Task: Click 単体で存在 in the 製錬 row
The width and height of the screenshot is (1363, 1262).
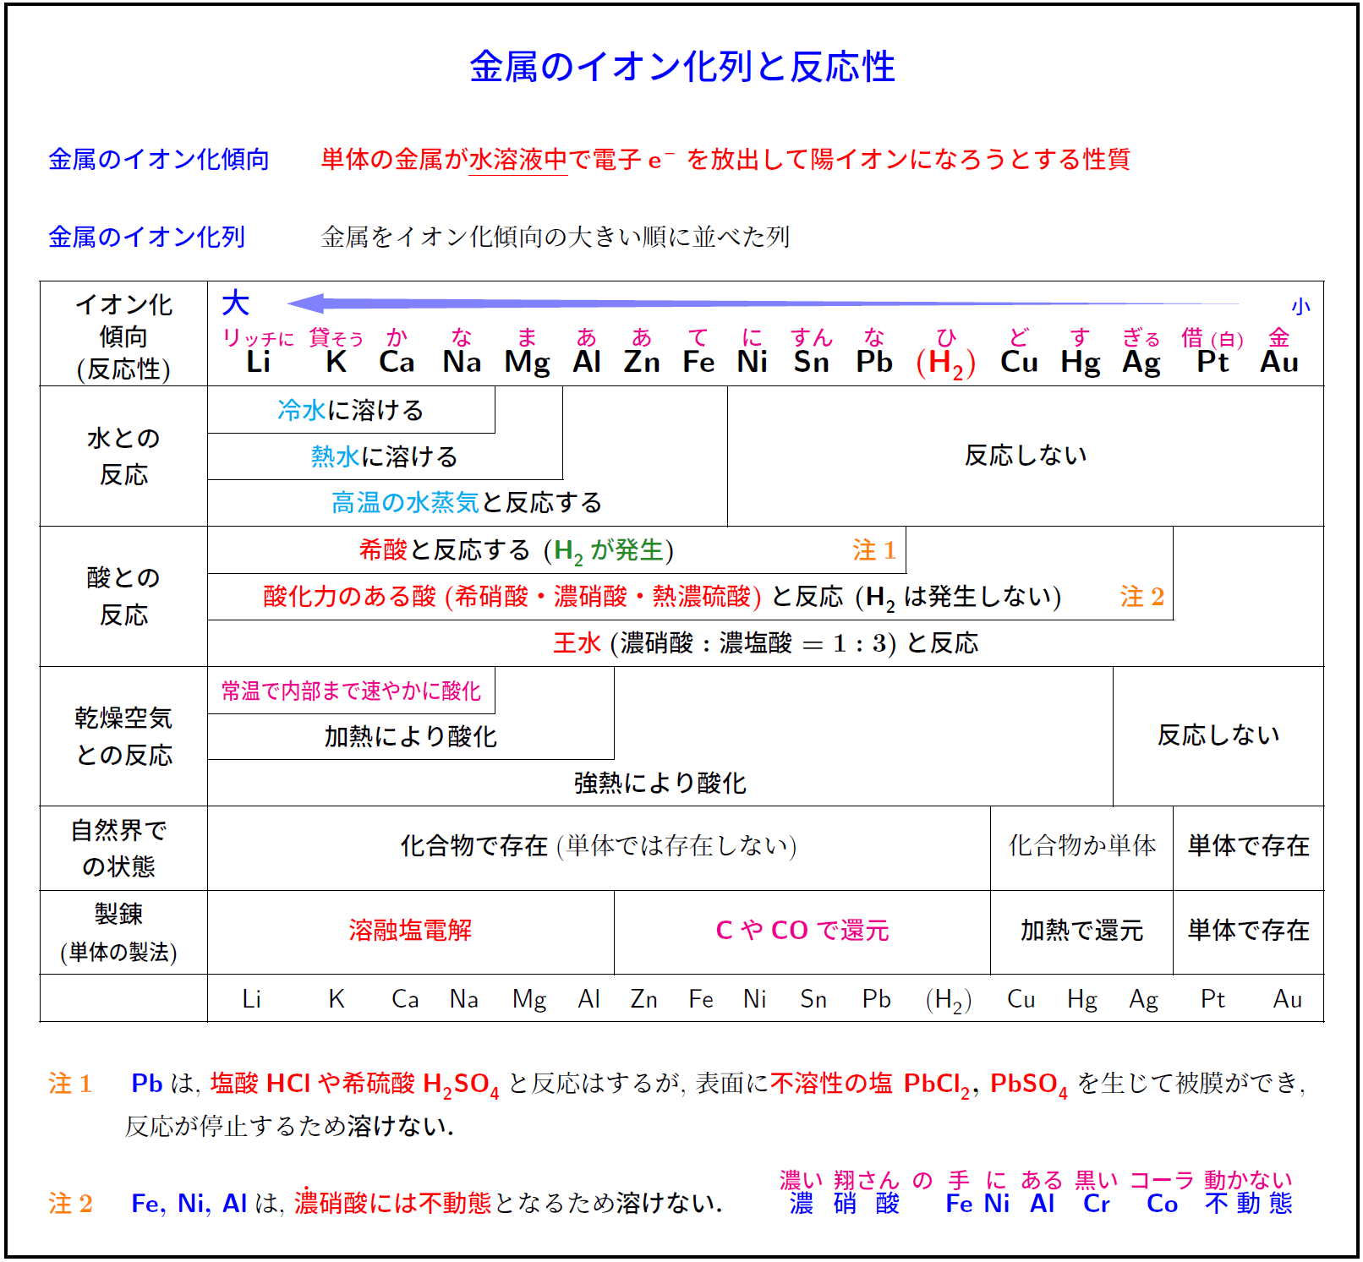Action: click(1249, 931)
